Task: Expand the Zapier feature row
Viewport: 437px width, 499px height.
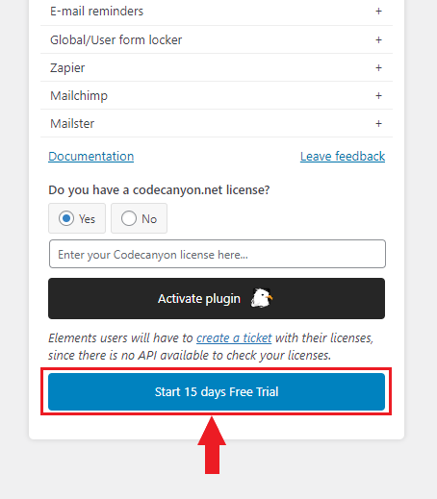Action: coord(217,67)
